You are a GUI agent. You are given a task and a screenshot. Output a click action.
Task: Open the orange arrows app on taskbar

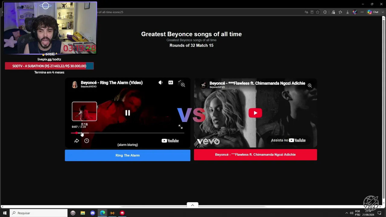[x=112, y=213]
